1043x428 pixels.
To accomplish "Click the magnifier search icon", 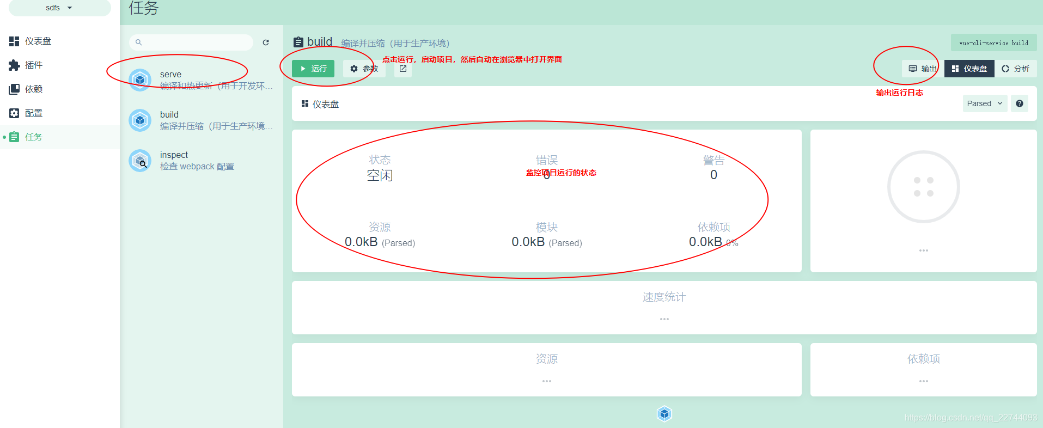I will pos(139,42).
